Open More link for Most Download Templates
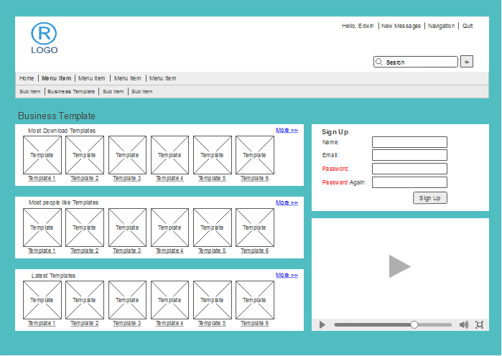The height and width of the screenshot is (356, 502). point(287,130)
